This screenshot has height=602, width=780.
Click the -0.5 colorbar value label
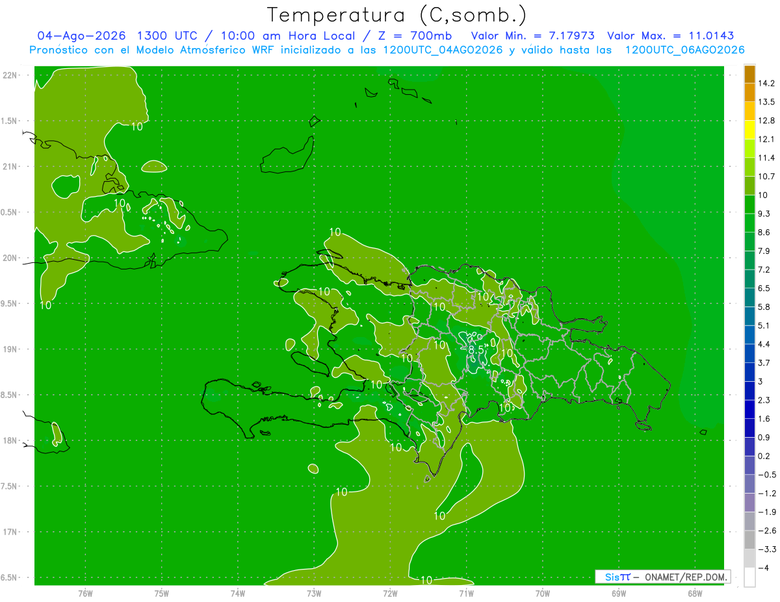[x=766, y=475]
